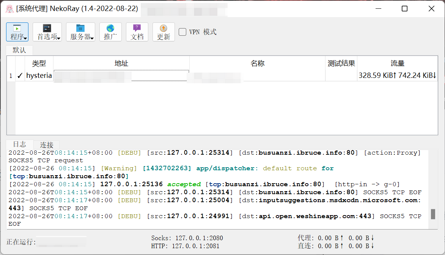This screenshot has width=445, height=255.
Task: Click the NekoRay app icon in title bar
Action: (x=9, y=9)
